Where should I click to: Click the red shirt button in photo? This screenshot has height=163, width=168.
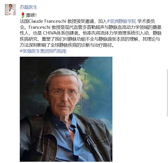click(68, 136)
